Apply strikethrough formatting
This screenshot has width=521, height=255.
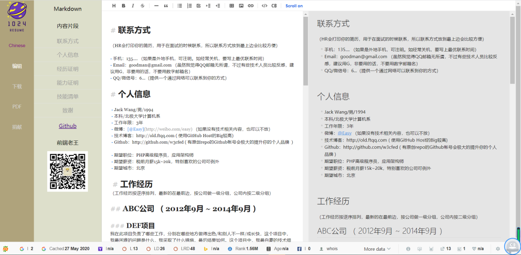pos(142,6)
